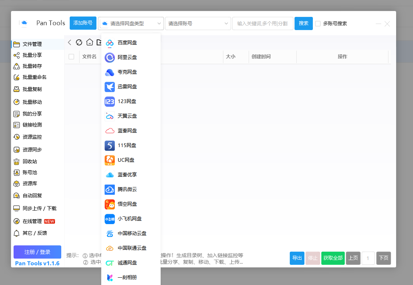The height and width of the screenshot is (285, 413).
Task: Click the 文件管理 folder icon in sidebar
Action: (x=17, y=44)
